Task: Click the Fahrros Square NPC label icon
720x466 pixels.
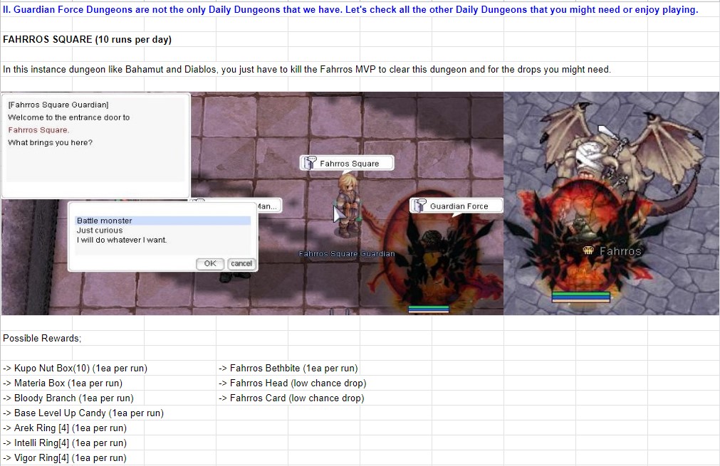Action: click(x=311, y=163)
